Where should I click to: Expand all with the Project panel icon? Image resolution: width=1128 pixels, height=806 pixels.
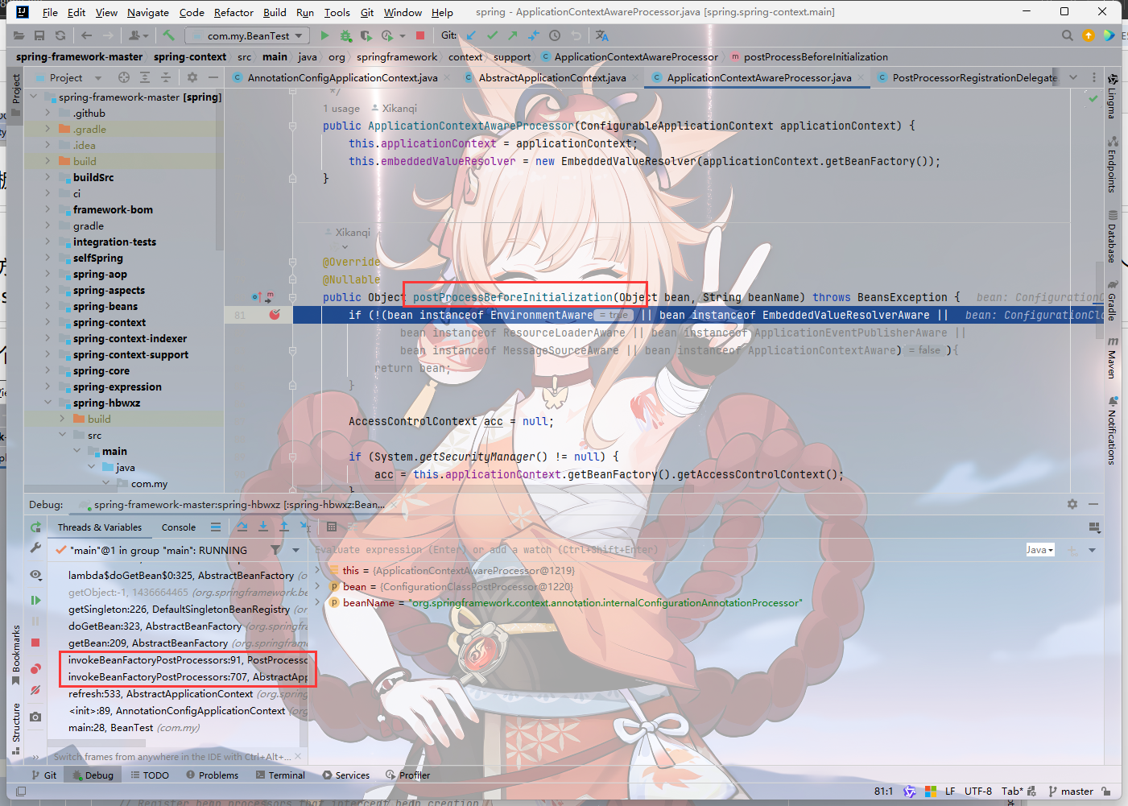pyautogui.click(x=145, y=77)
